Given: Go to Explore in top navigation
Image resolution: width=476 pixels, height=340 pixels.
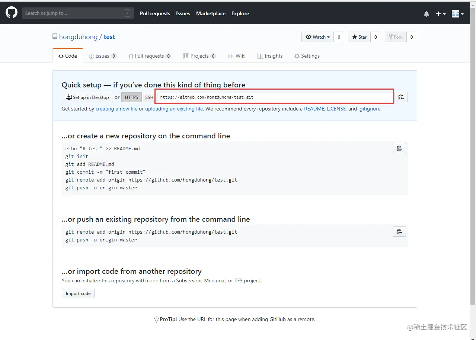Looking at the screenshot, I should click(x=240, y=13).
